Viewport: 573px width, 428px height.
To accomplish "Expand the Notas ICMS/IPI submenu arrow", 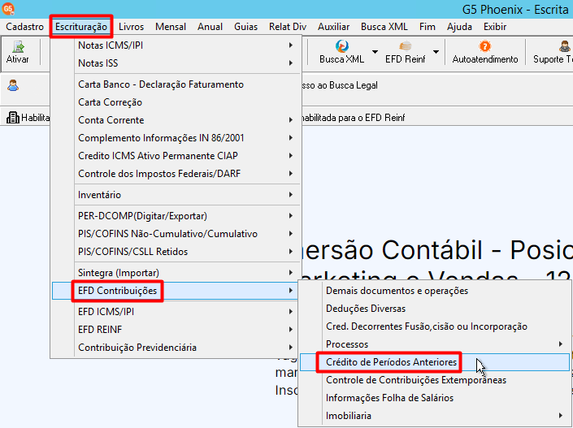I will tap(291, 45).
